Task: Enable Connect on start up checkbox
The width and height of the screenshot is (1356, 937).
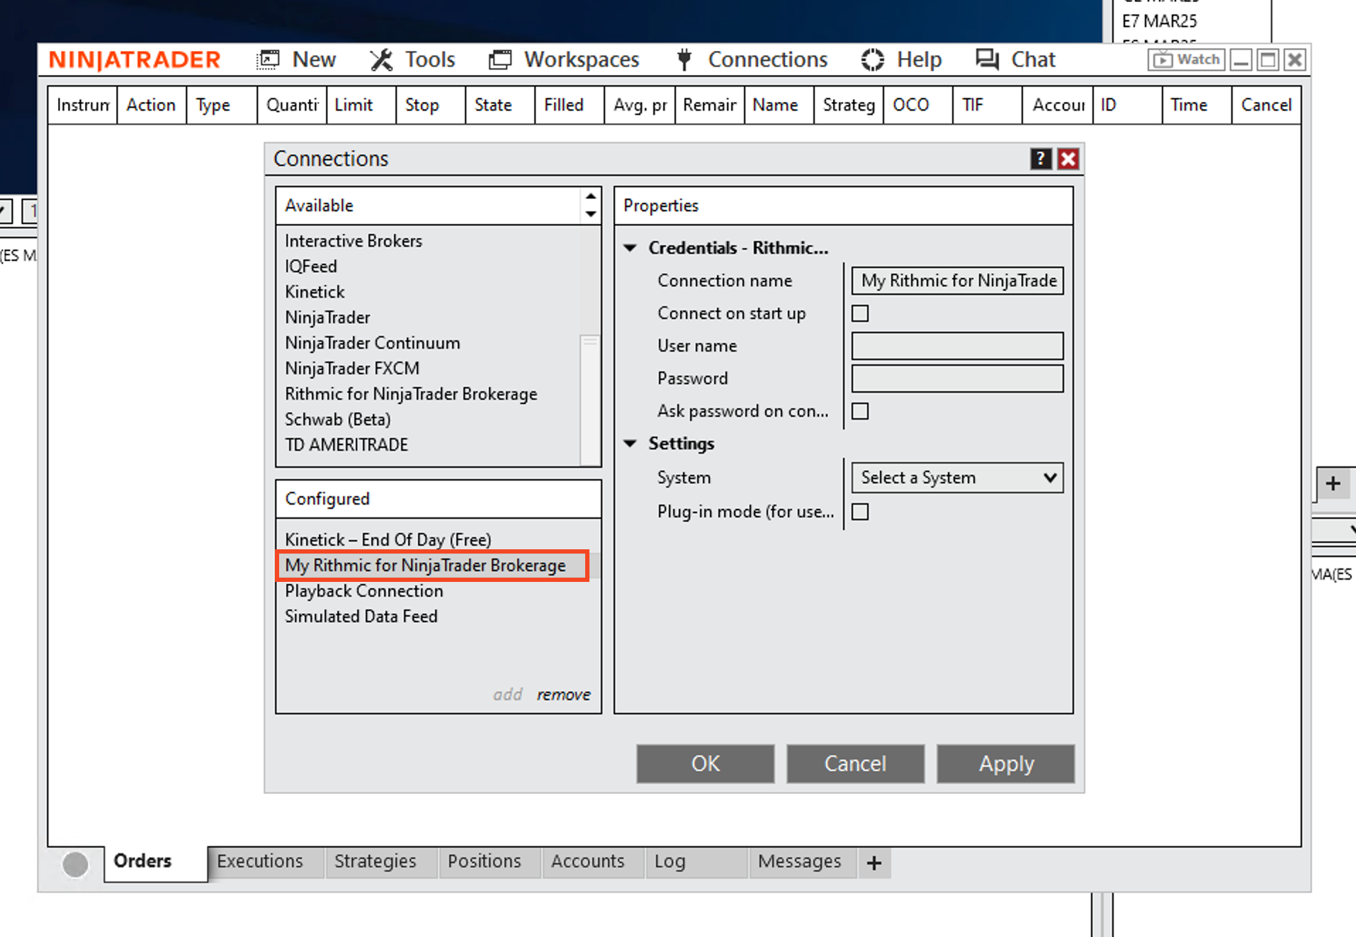Action: [x=860, y=313]
